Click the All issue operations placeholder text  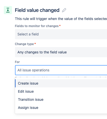click(33, 70)
